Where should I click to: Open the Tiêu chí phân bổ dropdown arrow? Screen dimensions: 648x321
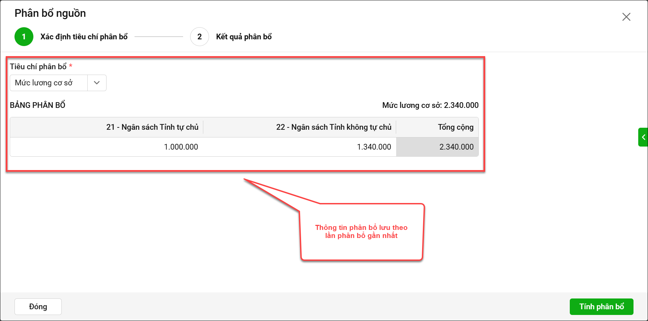pos(97,83)
